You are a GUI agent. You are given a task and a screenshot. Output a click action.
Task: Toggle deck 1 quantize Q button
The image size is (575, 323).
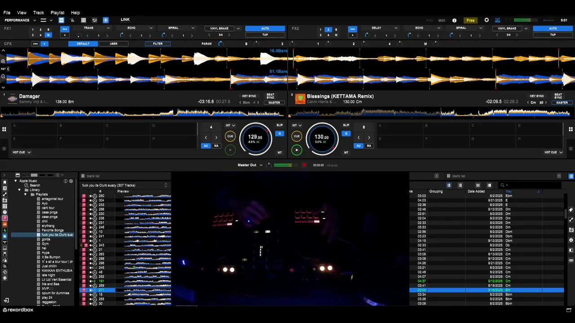(279, 134)
